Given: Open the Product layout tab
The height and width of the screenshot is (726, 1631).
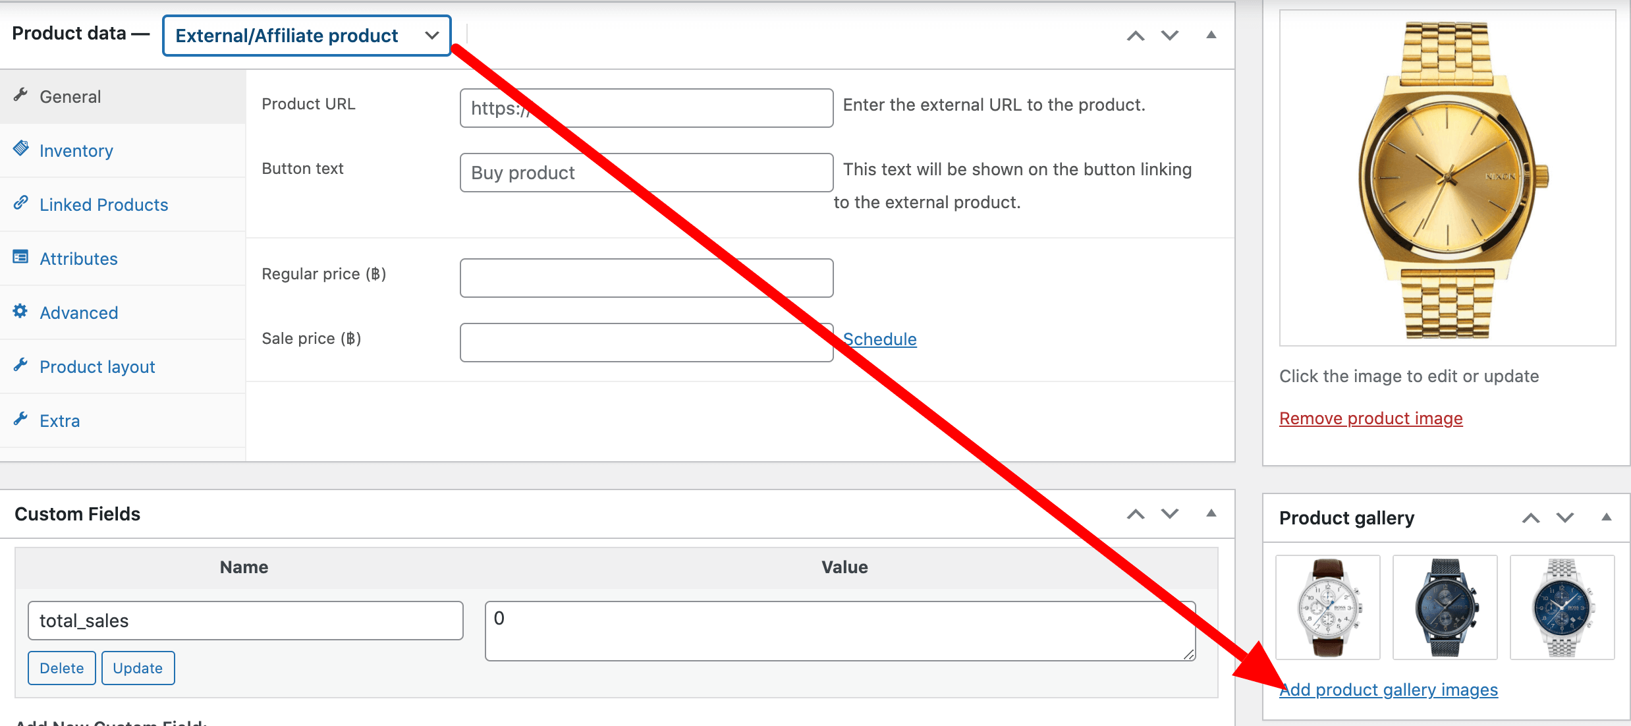Looking at the screenshot, I should click(97, 366).
